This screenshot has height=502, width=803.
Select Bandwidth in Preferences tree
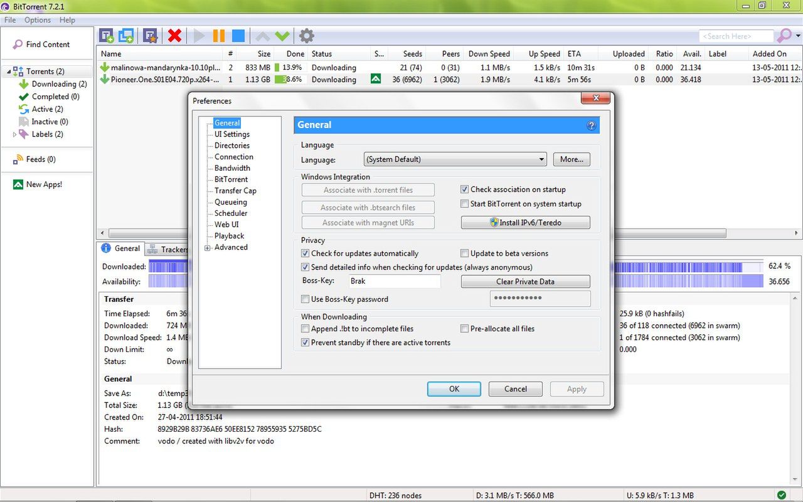point(232,168)
